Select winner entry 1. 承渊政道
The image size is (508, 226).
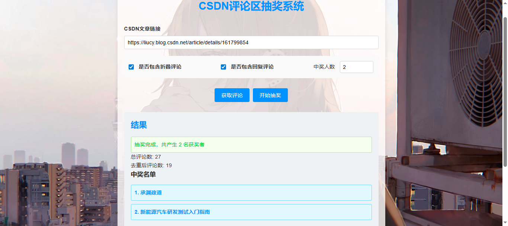click(251, 192)
